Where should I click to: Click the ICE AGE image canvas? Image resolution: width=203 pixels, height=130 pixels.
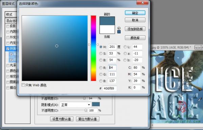(x=177, y=87)
